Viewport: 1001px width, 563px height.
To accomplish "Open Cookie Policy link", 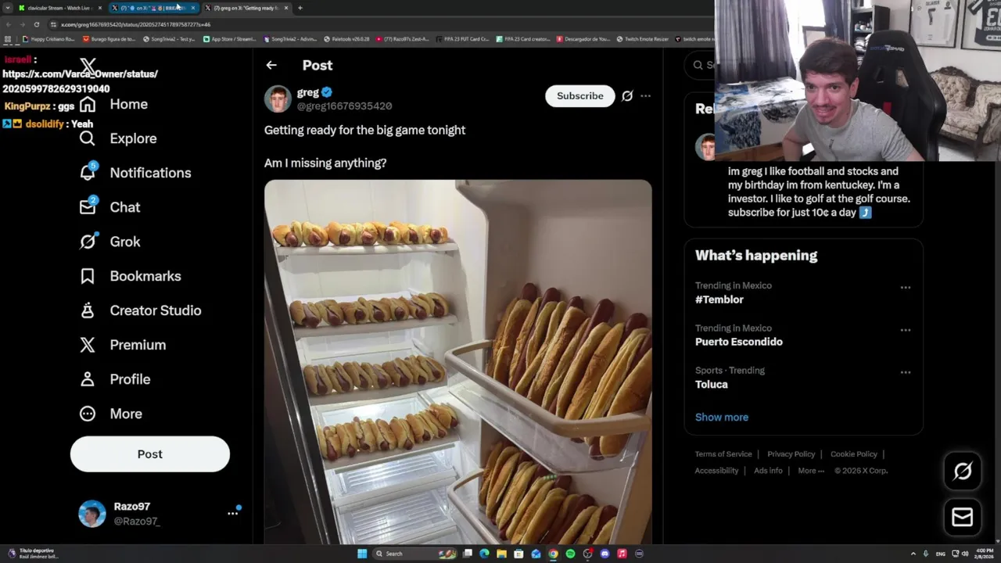I will (x=854, y=454).
